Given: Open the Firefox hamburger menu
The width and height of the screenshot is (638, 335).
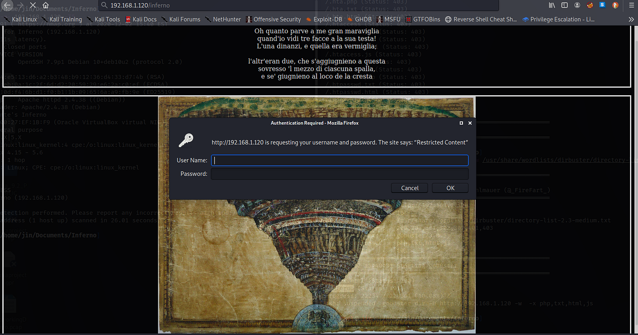Looking at the screenshot, I should 631,5.
